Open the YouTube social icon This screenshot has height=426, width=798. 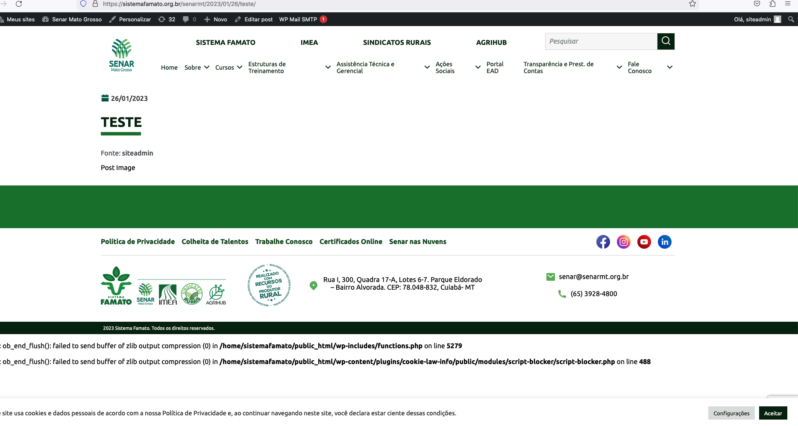pyautogui.click(x=644, y=242)
